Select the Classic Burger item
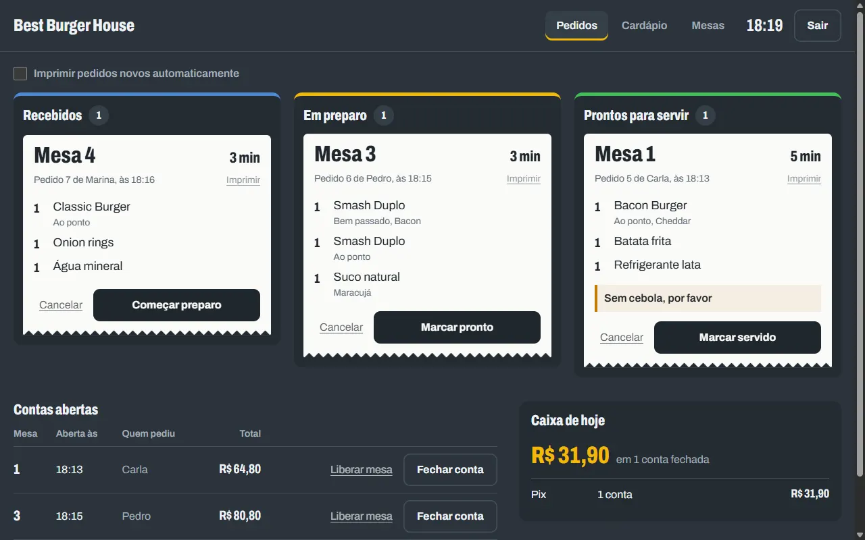Viewport: 865px width, 540px height. coord(92,207)
